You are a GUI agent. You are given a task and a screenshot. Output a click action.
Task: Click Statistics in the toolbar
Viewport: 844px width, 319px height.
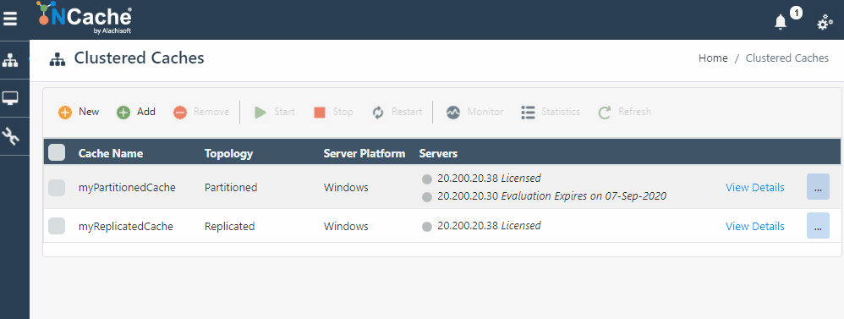551,112
